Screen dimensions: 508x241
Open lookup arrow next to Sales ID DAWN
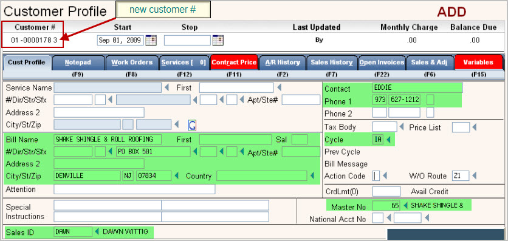(x=97, y=232)
